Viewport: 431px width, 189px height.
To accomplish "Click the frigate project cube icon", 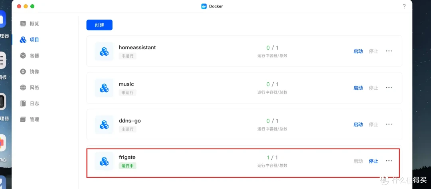I will (x=104, y=161).
